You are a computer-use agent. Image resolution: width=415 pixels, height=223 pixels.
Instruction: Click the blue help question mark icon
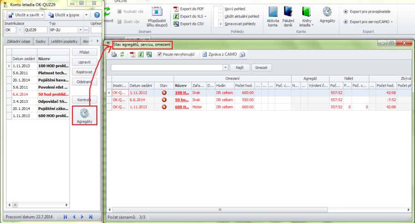97,15
